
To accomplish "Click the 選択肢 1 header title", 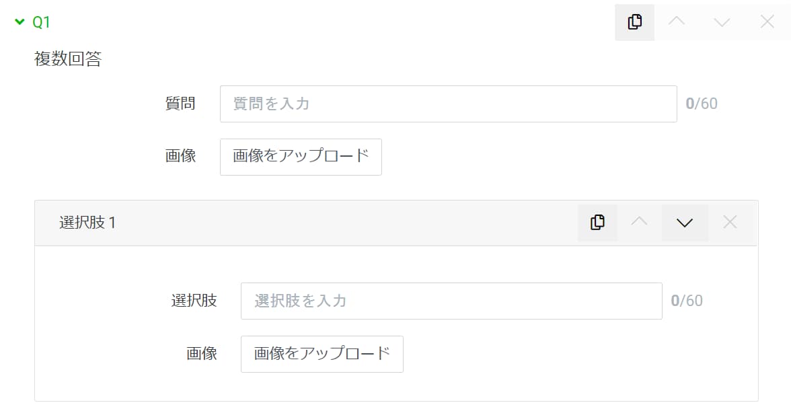I will 87,223.
